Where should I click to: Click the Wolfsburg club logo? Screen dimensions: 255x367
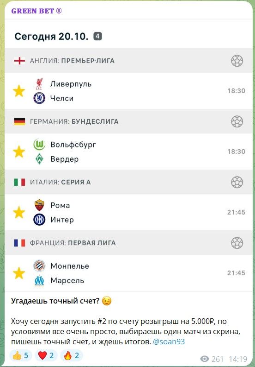39,145
